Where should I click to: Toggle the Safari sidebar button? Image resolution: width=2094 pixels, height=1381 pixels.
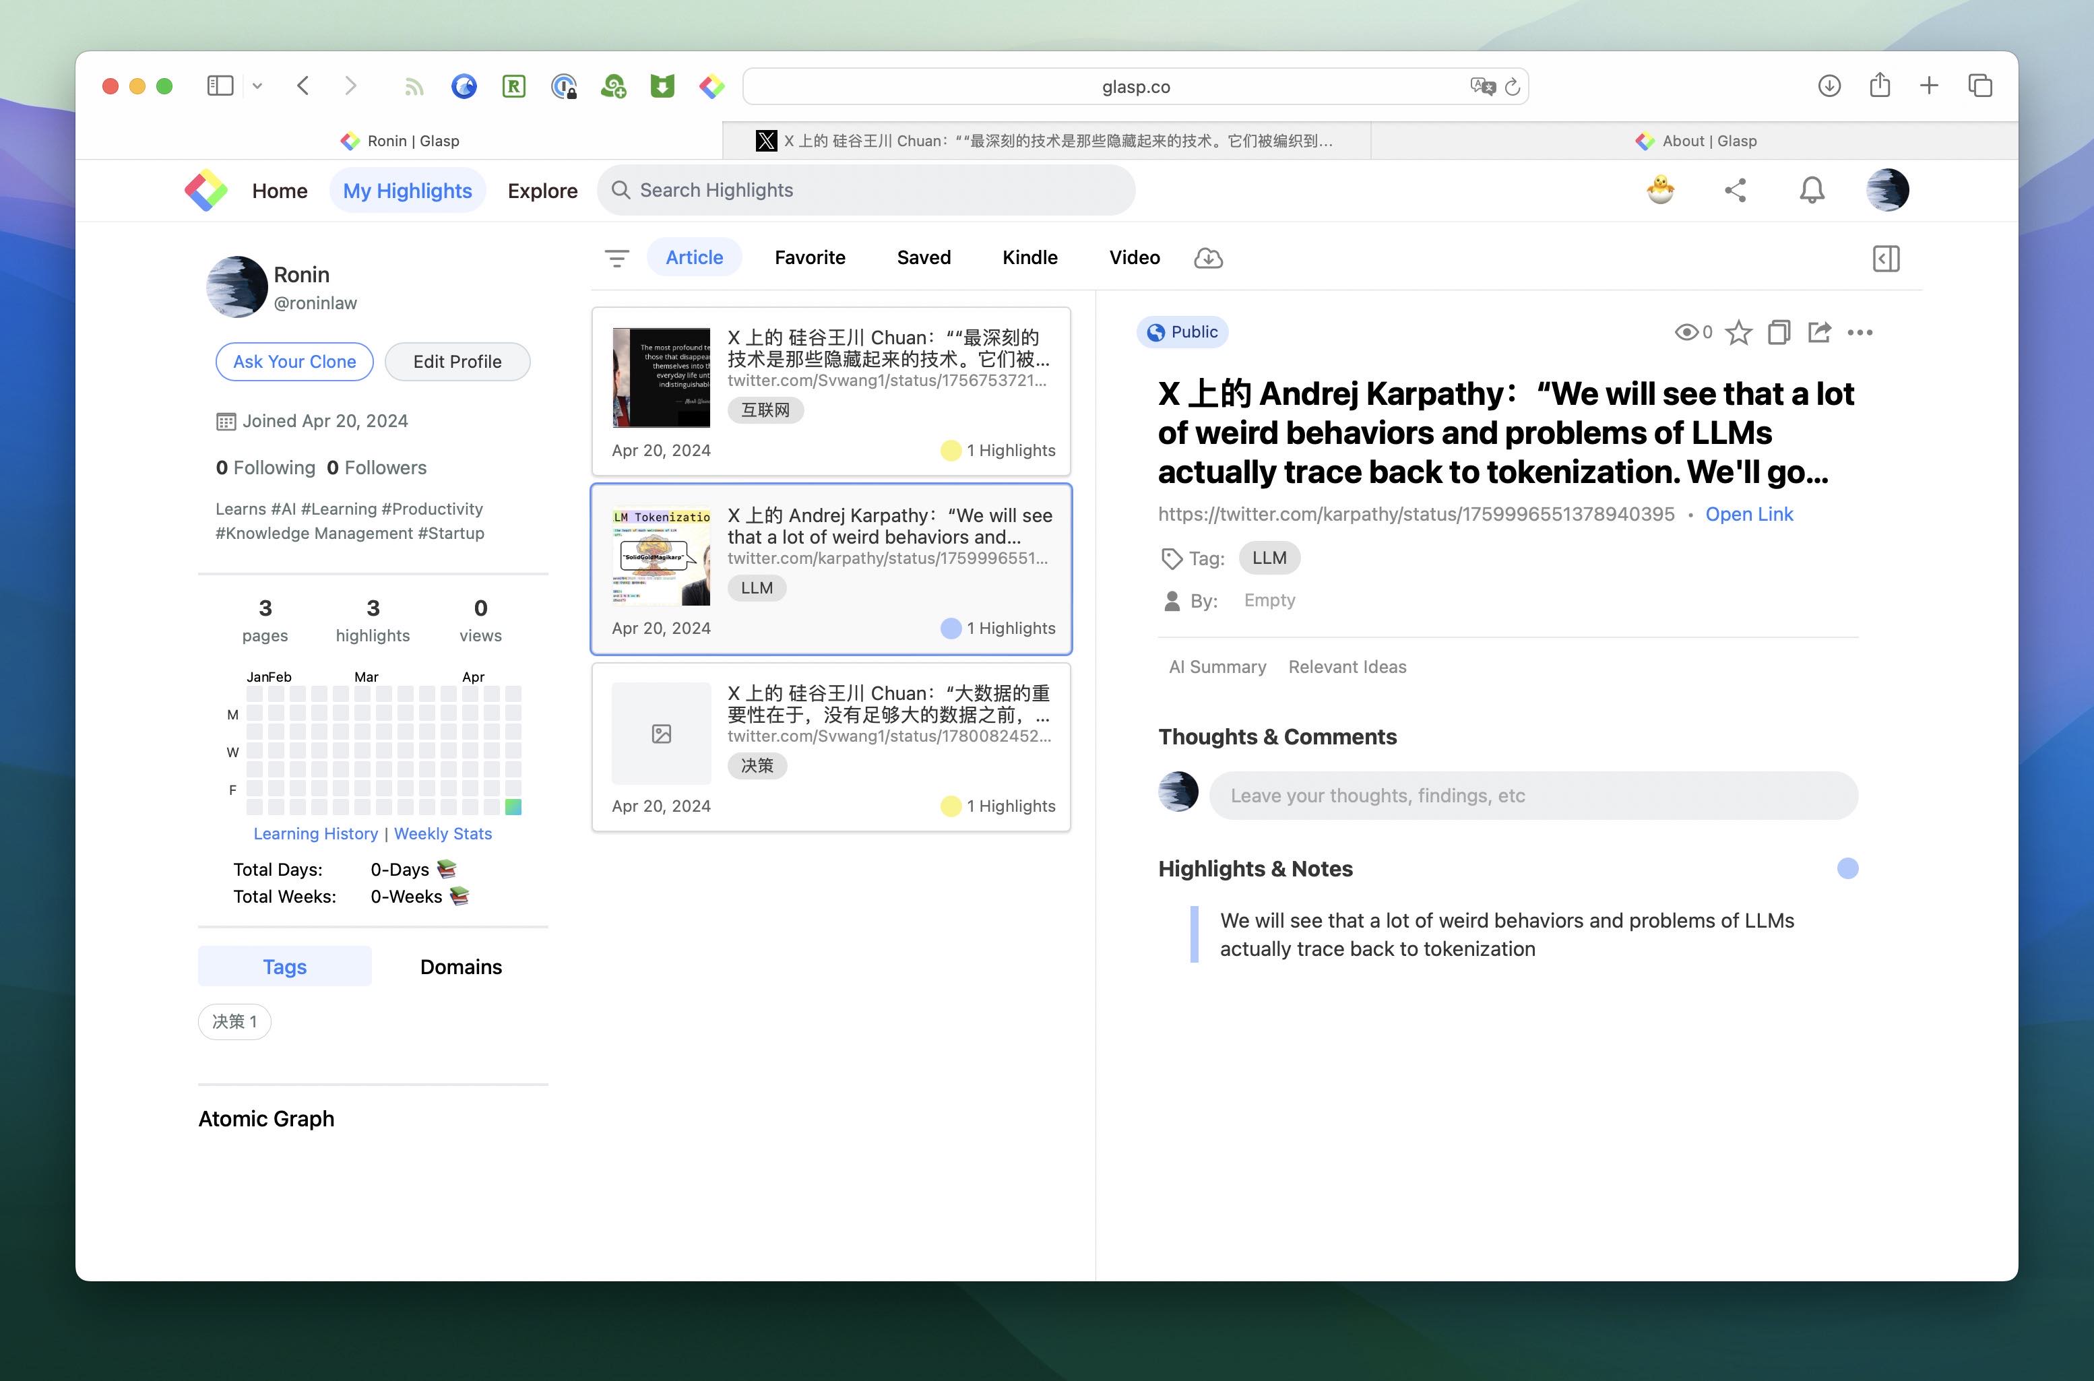point(220,86)
